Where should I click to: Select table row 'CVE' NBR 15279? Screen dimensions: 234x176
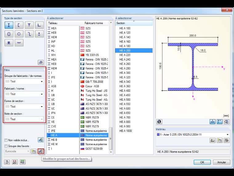point(78,126)
